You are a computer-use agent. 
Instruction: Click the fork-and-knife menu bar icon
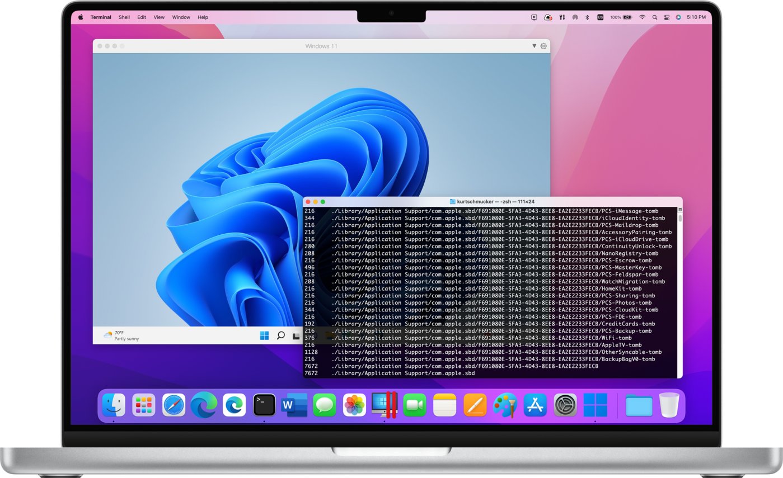562,17
